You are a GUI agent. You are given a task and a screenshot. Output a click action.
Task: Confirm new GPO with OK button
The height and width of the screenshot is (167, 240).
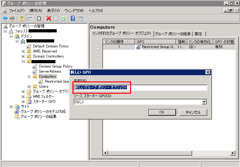(x=162, y=112)
